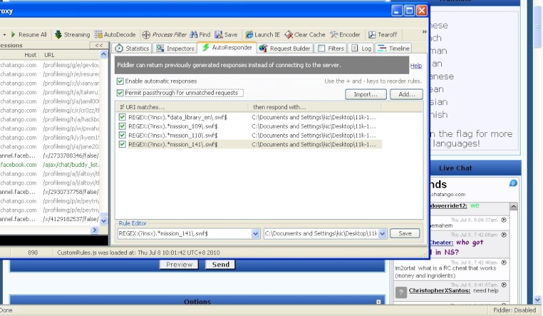Image resolution: width=543 pixels, height=316 pixels.
Task: Uncheck the mission_110 rule checkbox
Action: pyautogui.click(x=122, y=136)
